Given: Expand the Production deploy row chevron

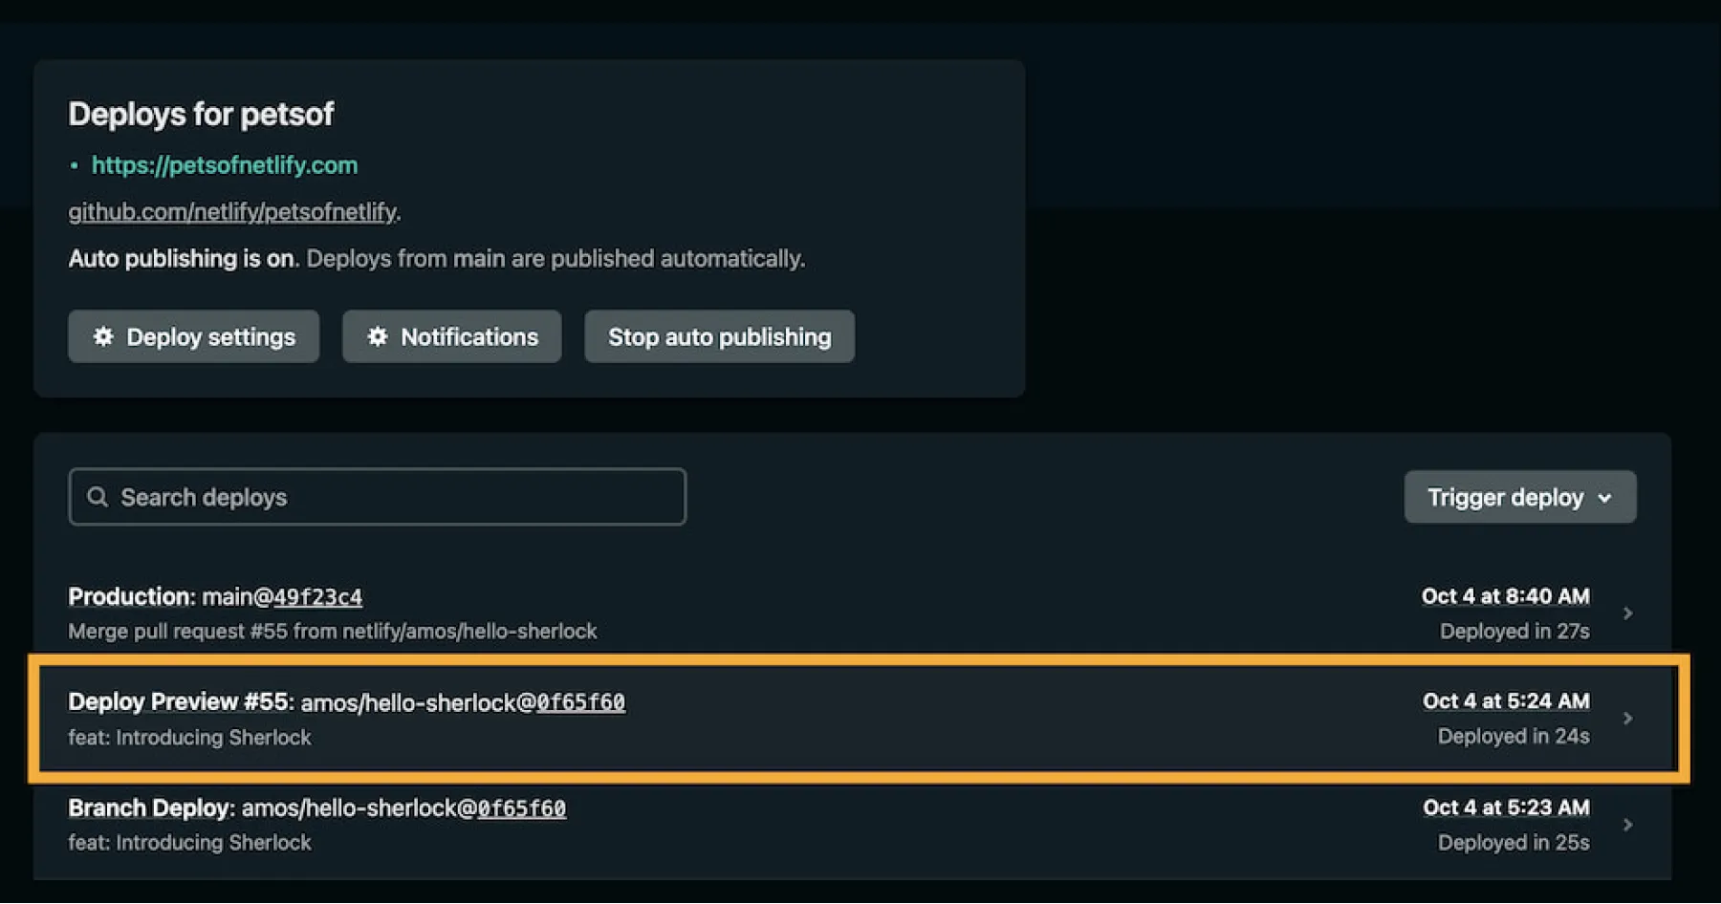Looking at the screenshot, I should click(1627, 613).
